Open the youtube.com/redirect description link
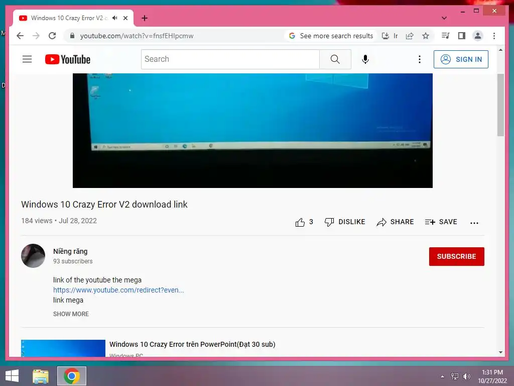This screenshot has height=386, width=514. point(118,290)
